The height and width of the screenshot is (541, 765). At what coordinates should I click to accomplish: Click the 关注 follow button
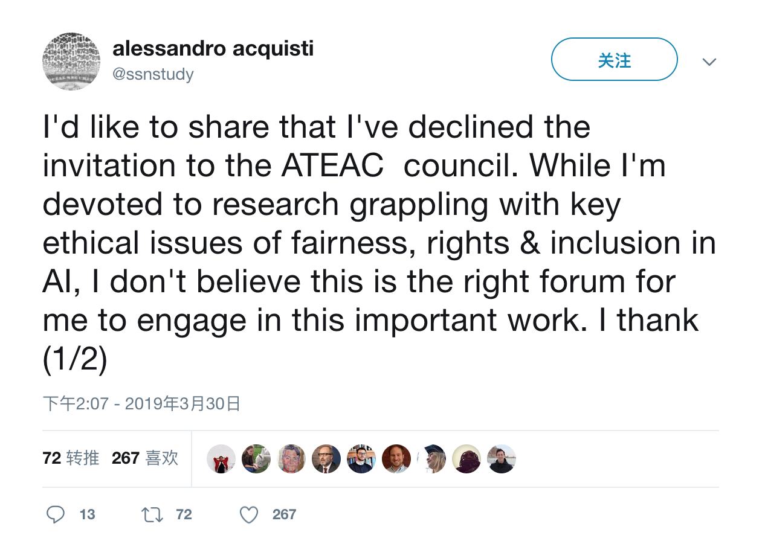(614, 59)
